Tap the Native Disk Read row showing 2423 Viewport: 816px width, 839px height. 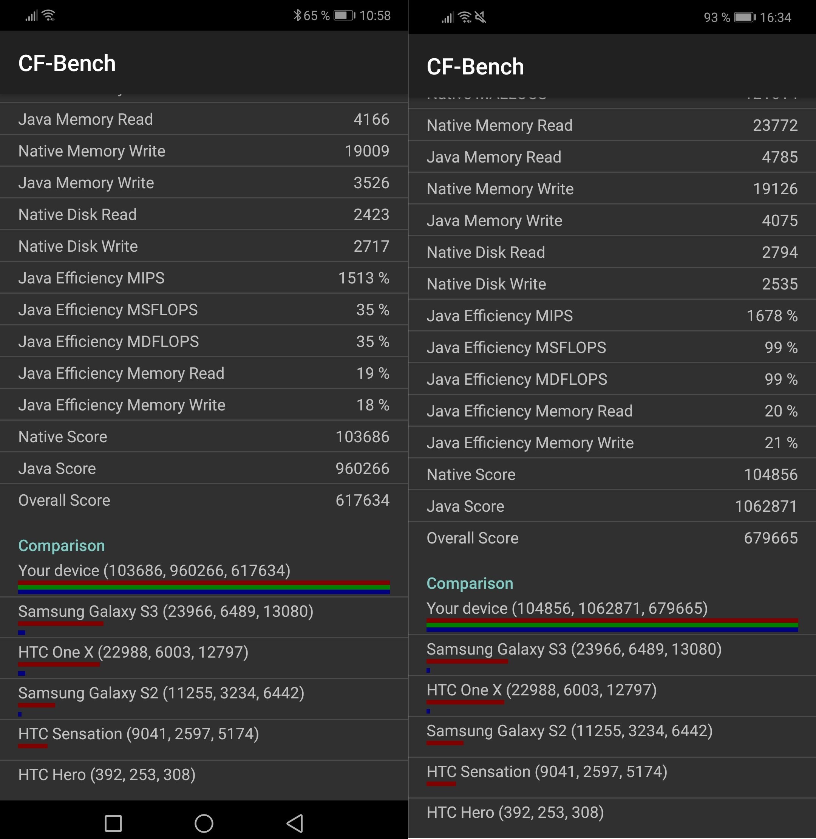(204, 214)
